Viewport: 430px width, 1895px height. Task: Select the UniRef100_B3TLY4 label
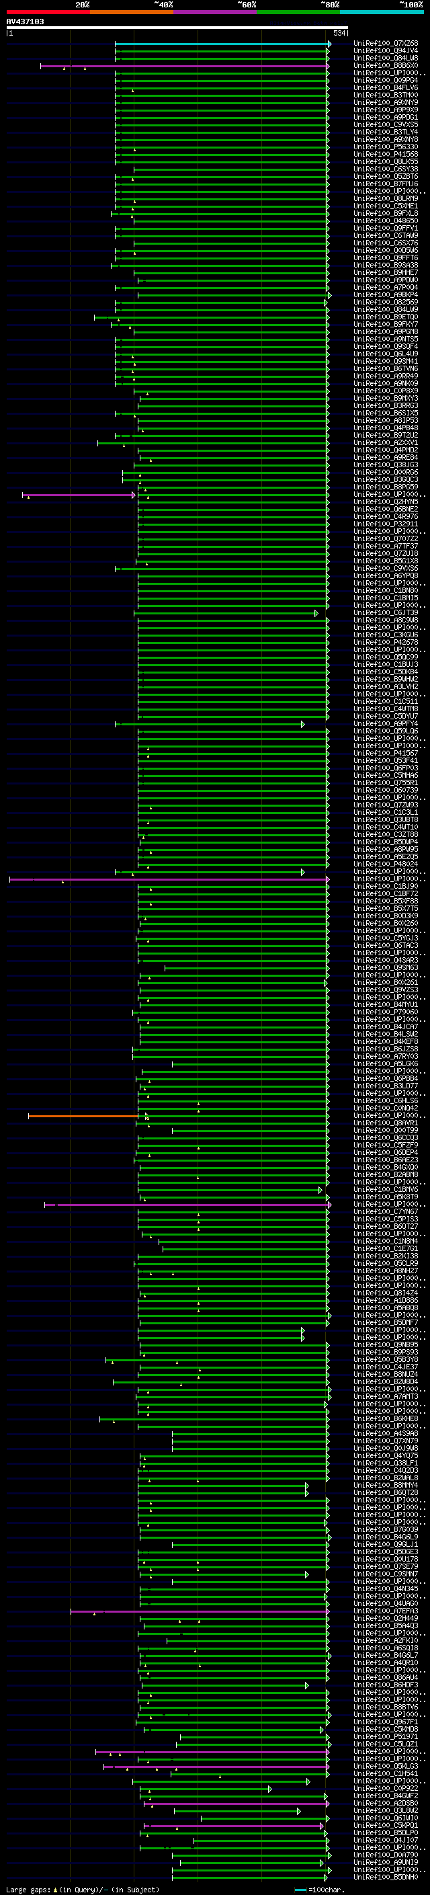(386, 132)
